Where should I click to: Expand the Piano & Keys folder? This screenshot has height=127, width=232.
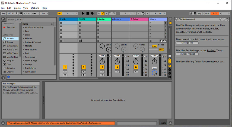[23, 61]
